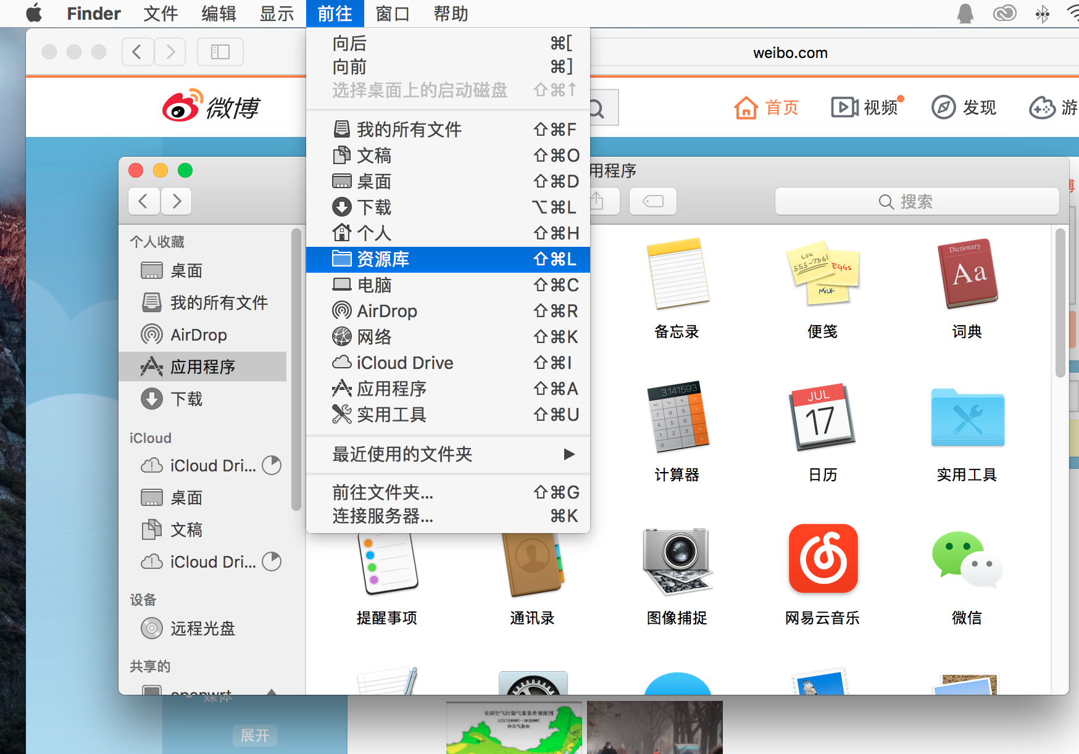Image resolution: width=1079 pixels, height=754 pixels.
Task: Choose 向前 in the 前往 menu
Action: [448, 67]
